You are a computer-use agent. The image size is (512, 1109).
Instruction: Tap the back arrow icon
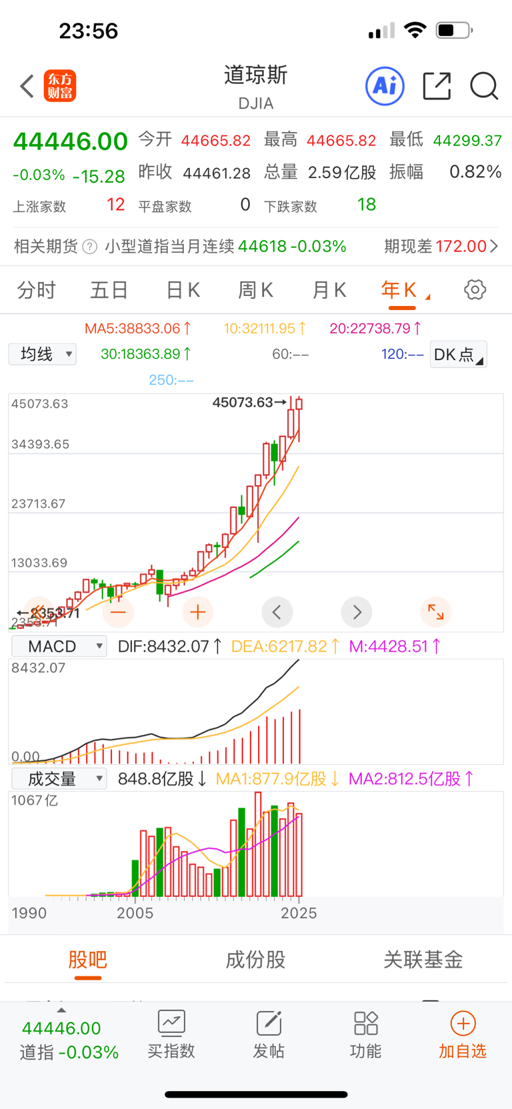pyautogui.click(x=27, y=87)
